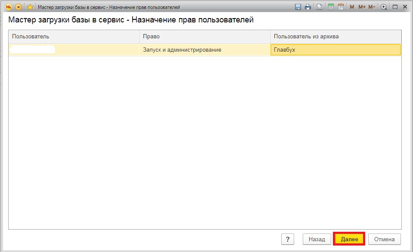413x252 pixels.
Task: Open the calculator icon
Action: coord(331,7)
